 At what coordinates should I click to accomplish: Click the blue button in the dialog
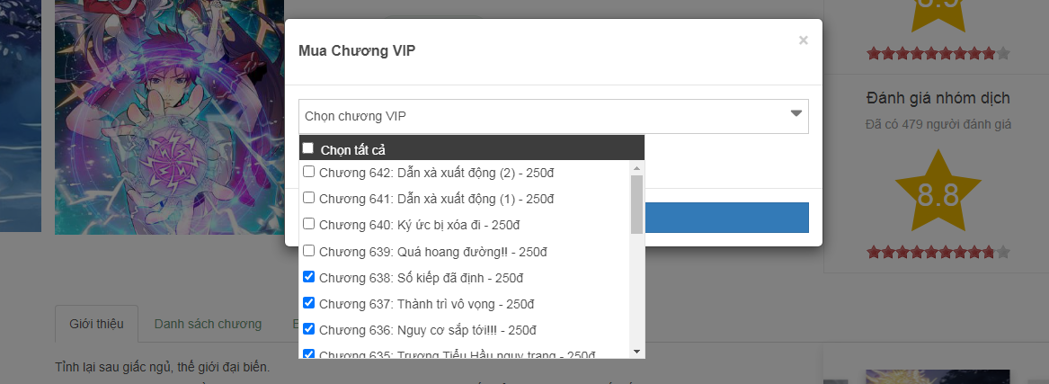[x=728, y=218]
